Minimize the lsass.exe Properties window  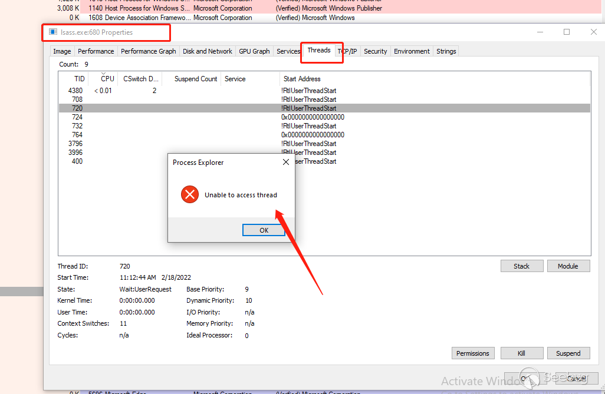[540, 32]
